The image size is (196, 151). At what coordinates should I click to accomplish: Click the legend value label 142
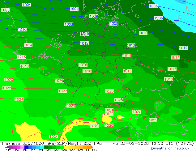click(95, 150)
